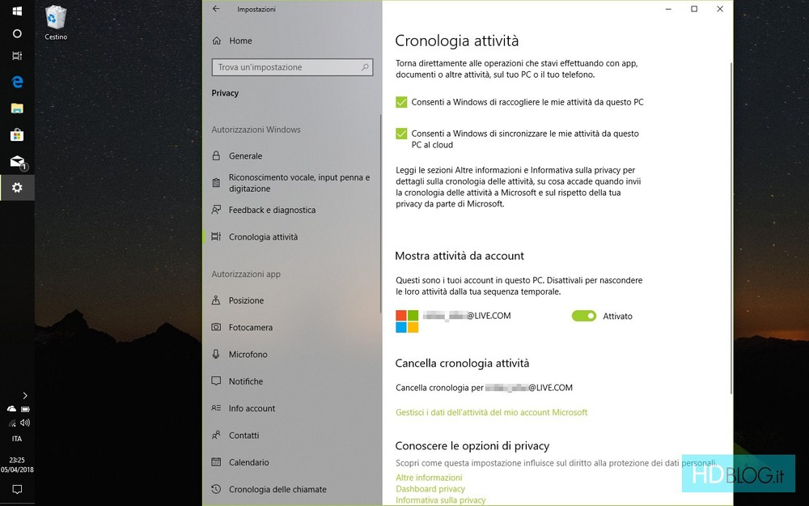Image resolution: width=809 pixels, height=506 pixels.
Task: Open the action center notification icon
Action: (17, 488)
